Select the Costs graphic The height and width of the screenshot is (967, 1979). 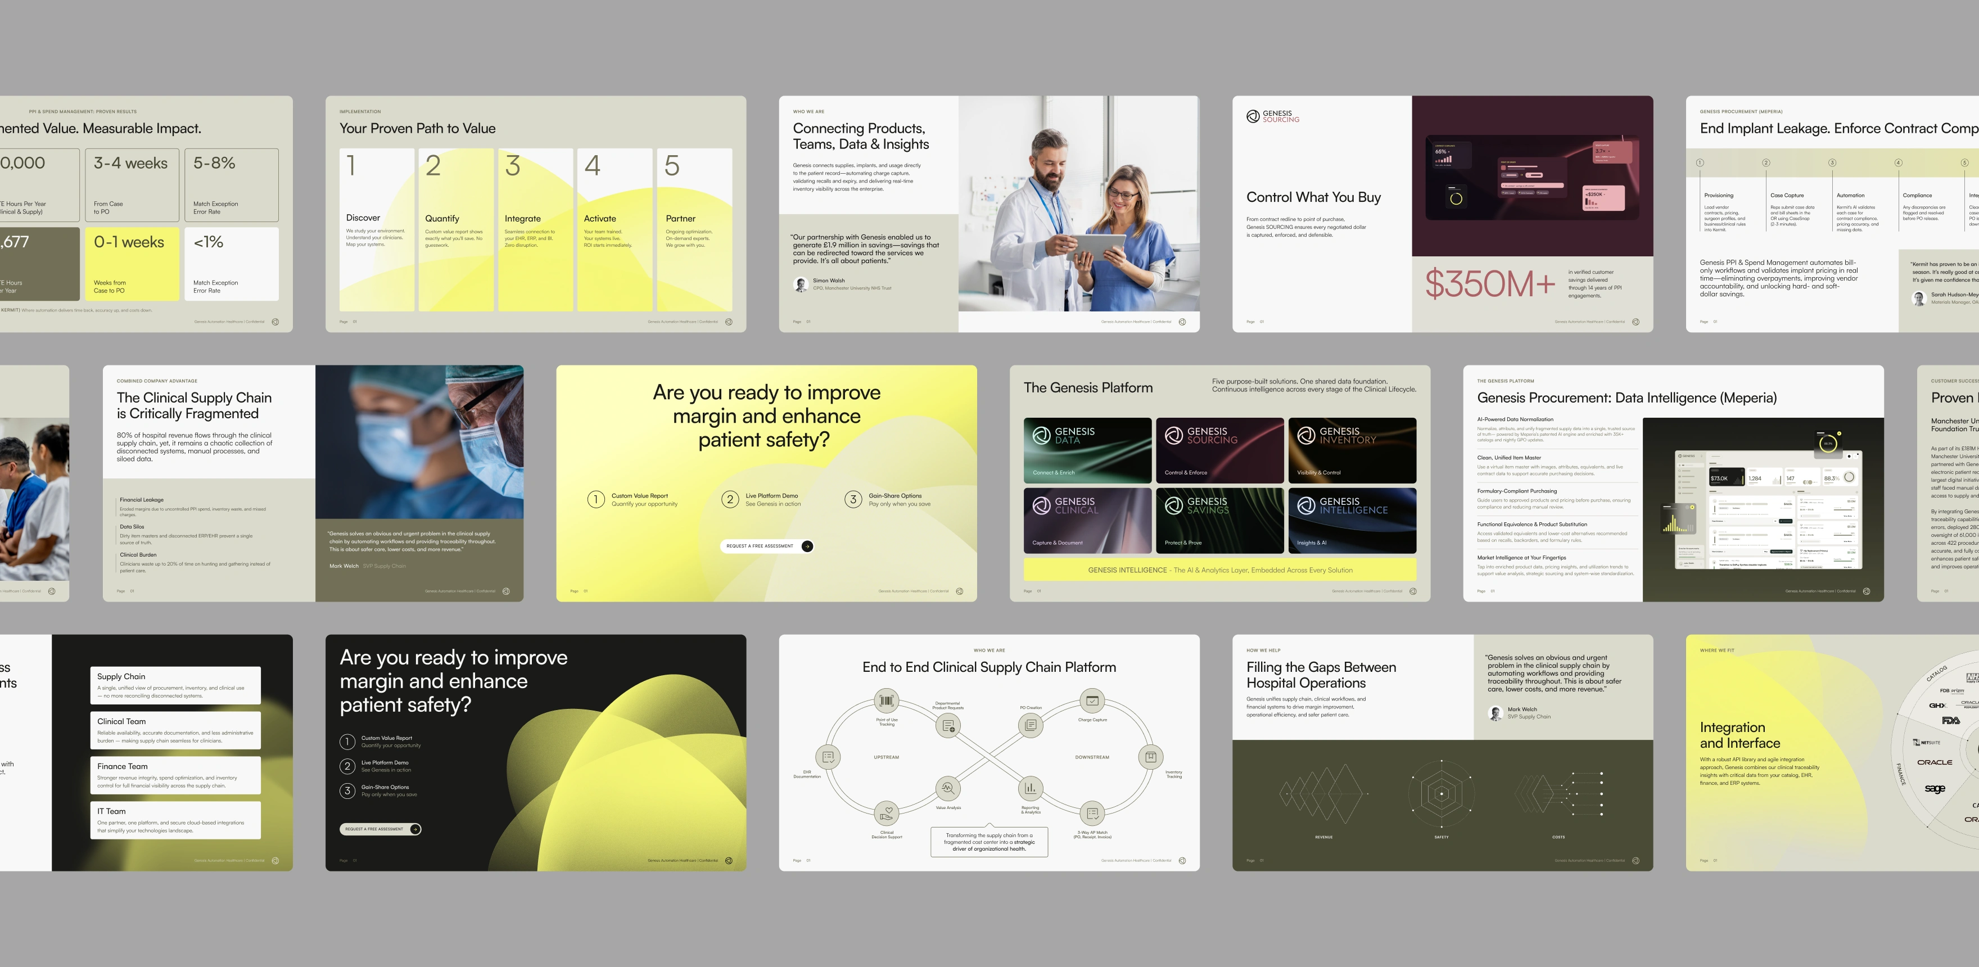[1558, 794]
